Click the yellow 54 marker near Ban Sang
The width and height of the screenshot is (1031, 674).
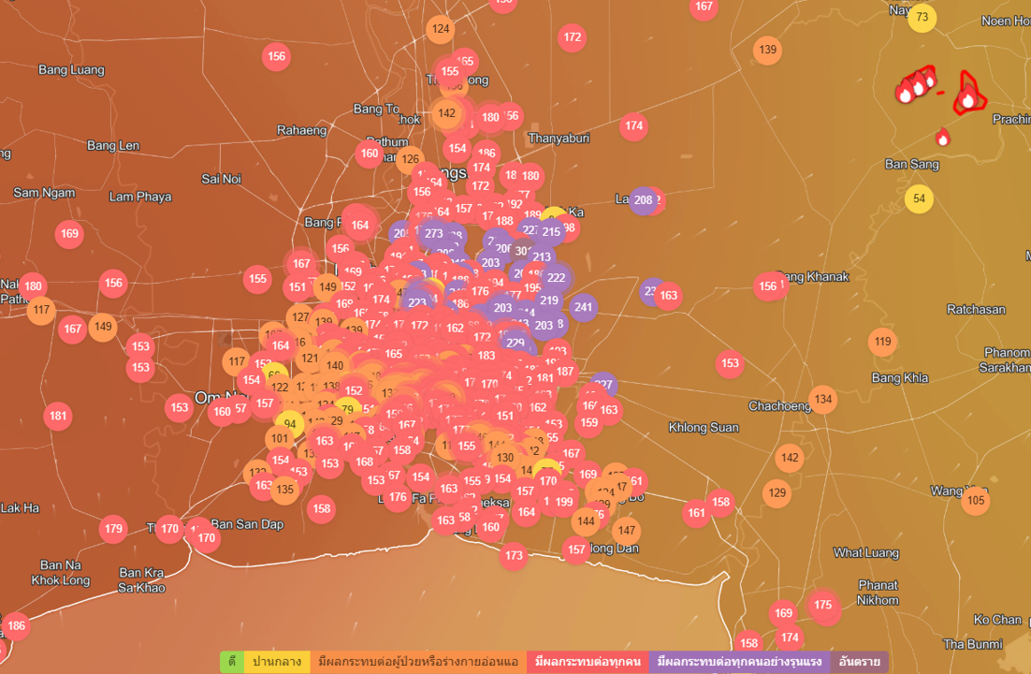click(x=919, y=198)
